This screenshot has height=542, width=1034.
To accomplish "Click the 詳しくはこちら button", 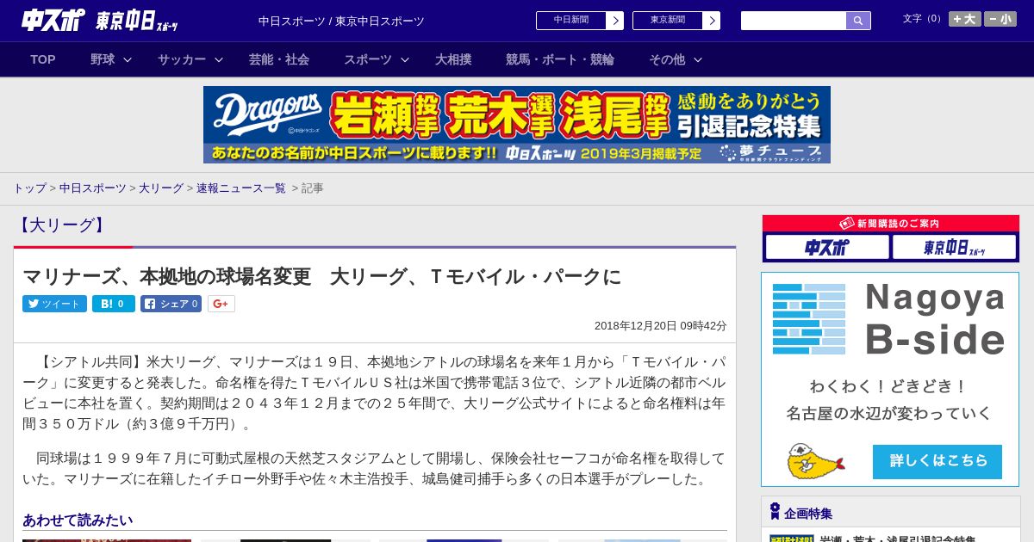I will click(x=937, y=461).
